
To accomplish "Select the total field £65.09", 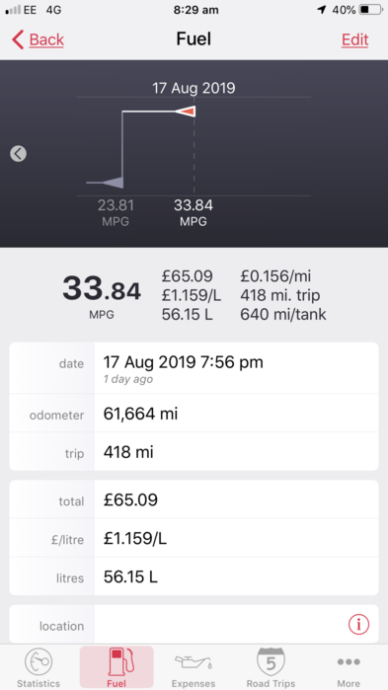I will (x=194, y=499).
